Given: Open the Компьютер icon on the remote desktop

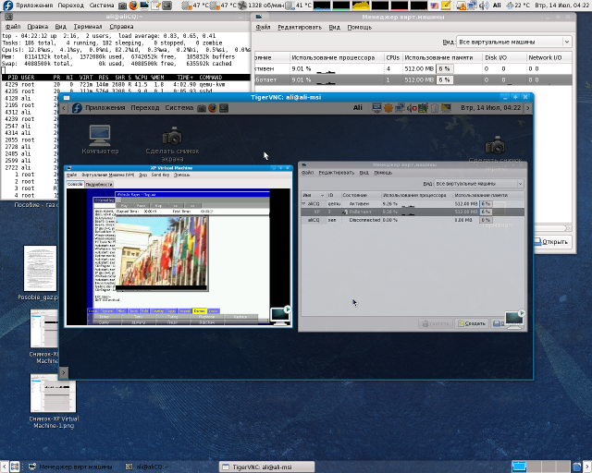Looking at the screenshot, I should [x=100, y=135].
